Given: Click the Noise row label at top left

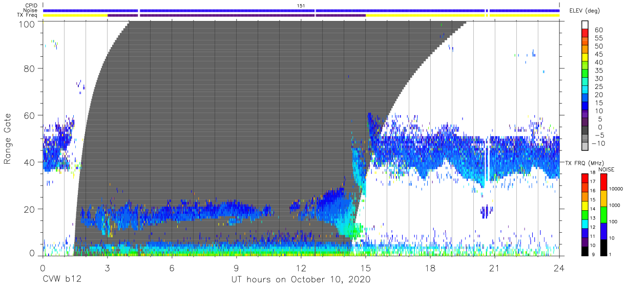Looking at the screenshot, I should (30, 10).
